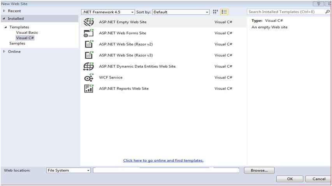The width and height of the screenshot is (332, 186).
Task: Select 'ASP.NET Web Site (Razor v2)' text
Action: [126, 44]
